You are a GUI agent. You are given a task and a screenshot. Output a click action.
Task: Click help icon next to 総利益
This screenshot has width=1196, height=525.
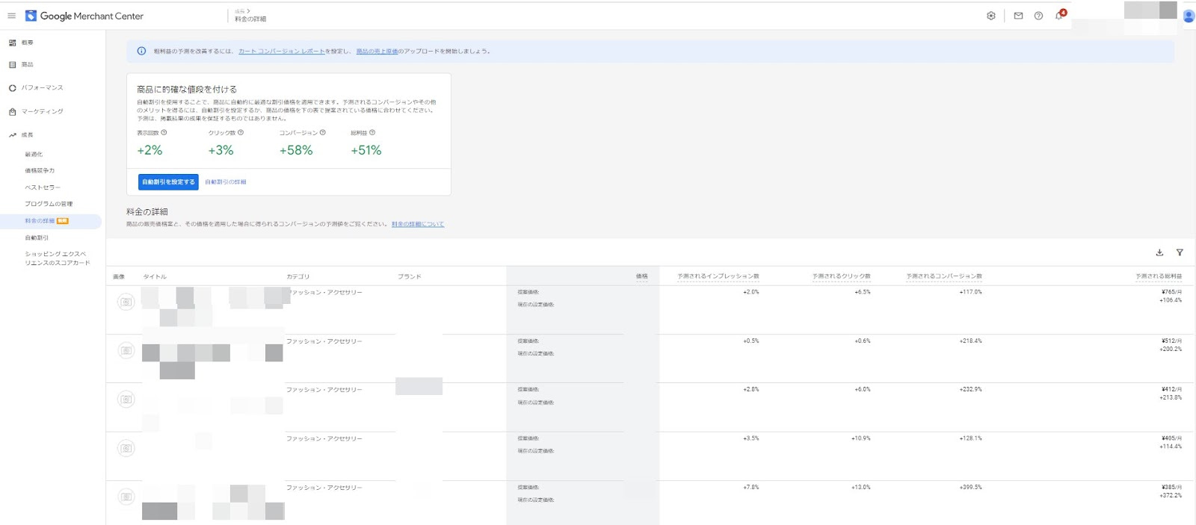tap(372, 133)
